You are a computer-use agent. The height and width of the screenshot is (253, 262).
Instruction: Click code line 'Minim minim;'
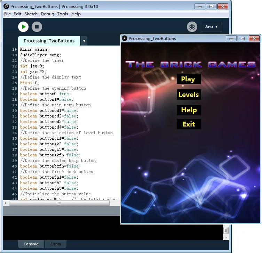click(x=34, y=49)
